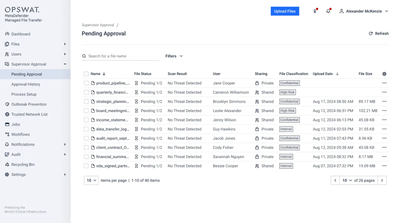
Task: Open Approval History in sidebar
Action: coord(26,84)
